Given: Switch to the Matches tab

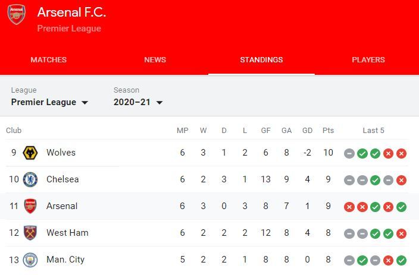Looking at the screenshot, I should (49, 60).
